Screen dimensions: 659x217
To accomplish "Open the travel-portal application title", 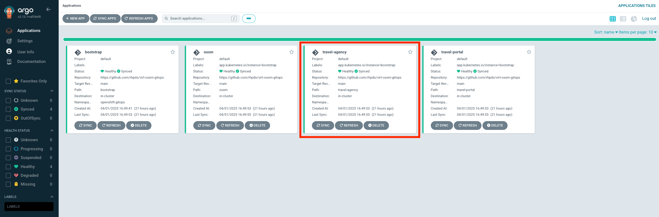I will (x=452, y=52).
